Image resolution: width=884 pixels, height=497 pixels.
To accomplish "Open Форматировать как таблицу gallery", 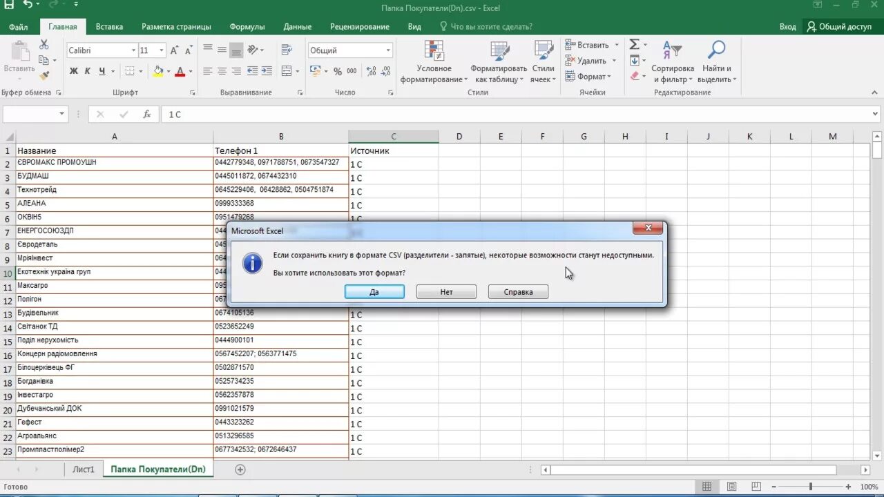I will tap(499, 62).
